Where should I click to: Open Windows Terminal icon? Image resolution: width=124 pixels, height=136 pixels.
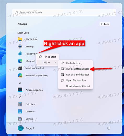pyautogui.click(x=20, y=68)
